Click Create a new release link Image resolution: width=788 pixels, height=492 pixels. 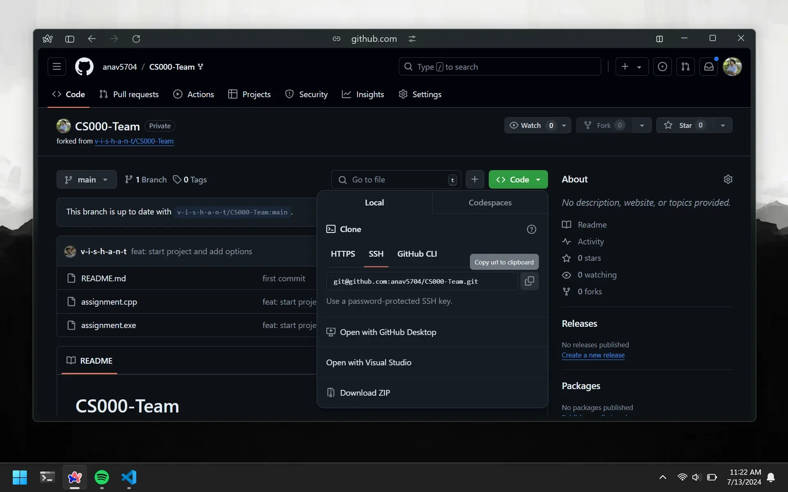[x=593, y=355]
